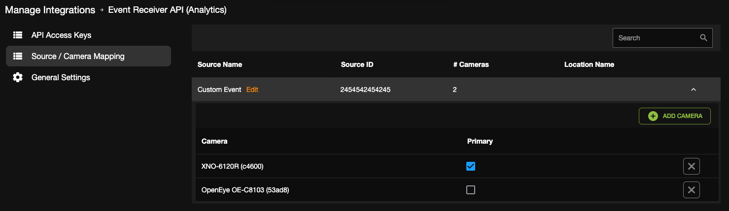Click the # Cameras column header
This screenshot has height=211, width=729.
point(471,64)
